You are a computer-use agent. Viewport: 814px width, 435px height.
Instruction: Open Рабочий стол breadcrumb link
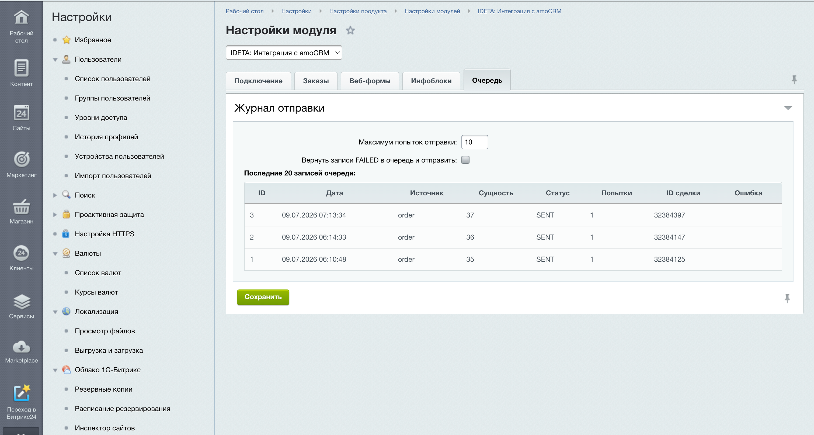(x=244, y=11)
